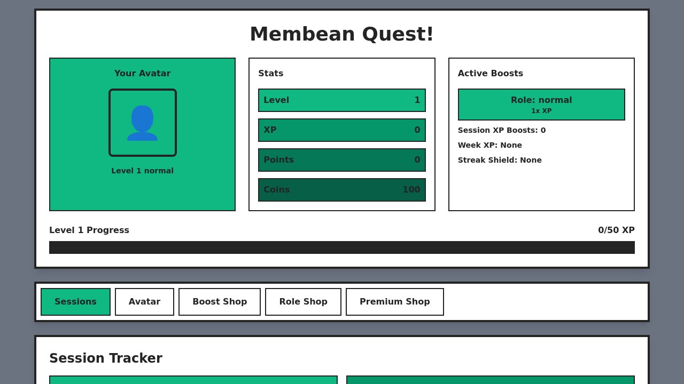Click the Your Avatar heading

coord(142,74)
